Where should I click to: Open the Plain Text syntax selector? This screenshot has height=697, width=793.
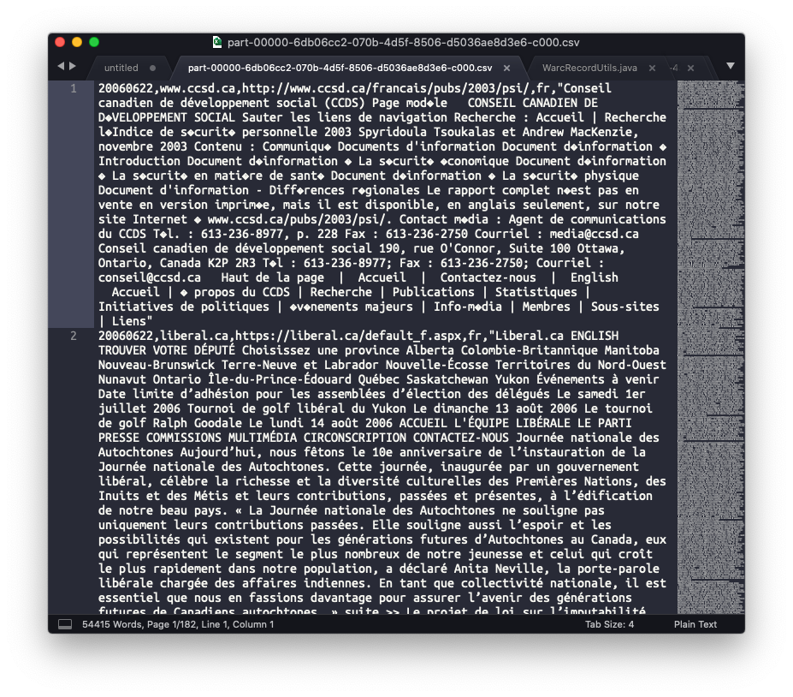tap(695, 624)
